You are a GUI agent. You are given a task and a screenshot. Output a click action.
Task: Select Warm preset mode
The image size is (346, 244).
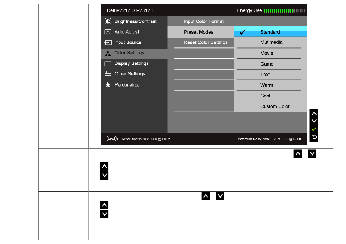270,85
